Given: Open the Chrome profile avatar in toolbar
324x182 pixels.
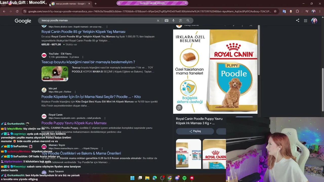Looking at the screenshot, I should (313, 11).
